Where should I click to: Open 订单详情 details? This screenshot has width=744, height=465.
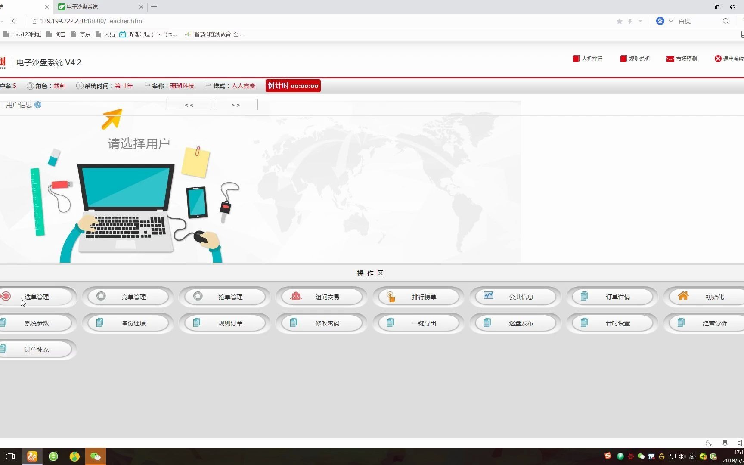[x=612, y=297]
